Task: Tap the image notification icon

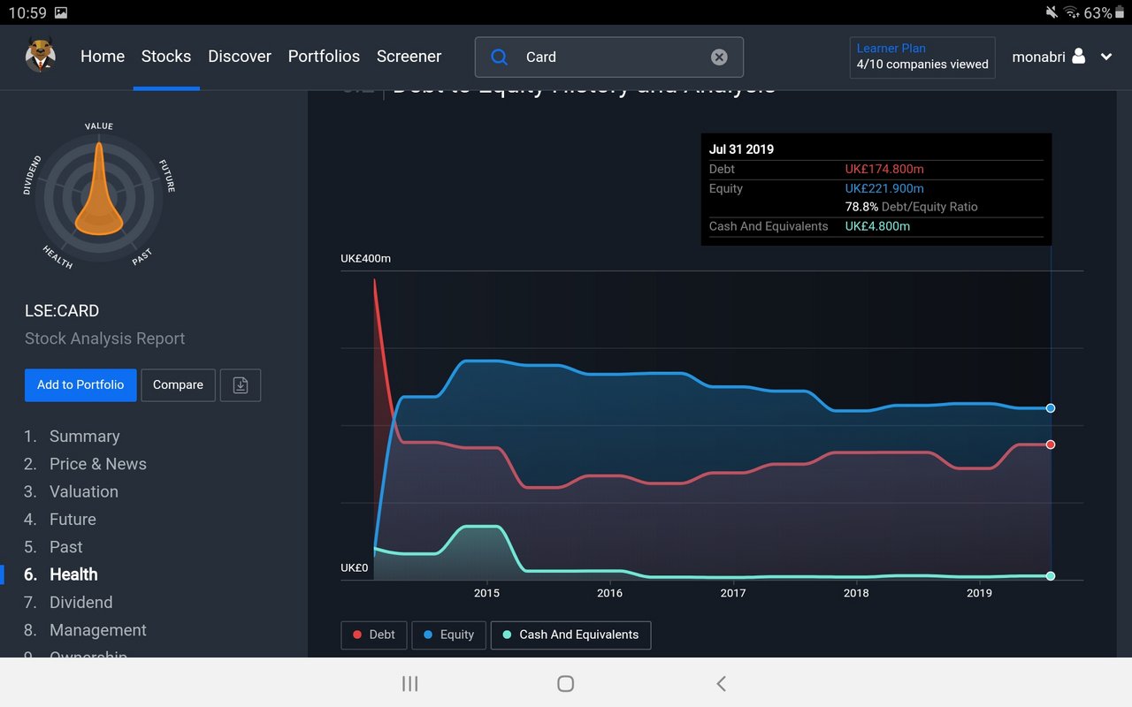Action: (60, 12)
